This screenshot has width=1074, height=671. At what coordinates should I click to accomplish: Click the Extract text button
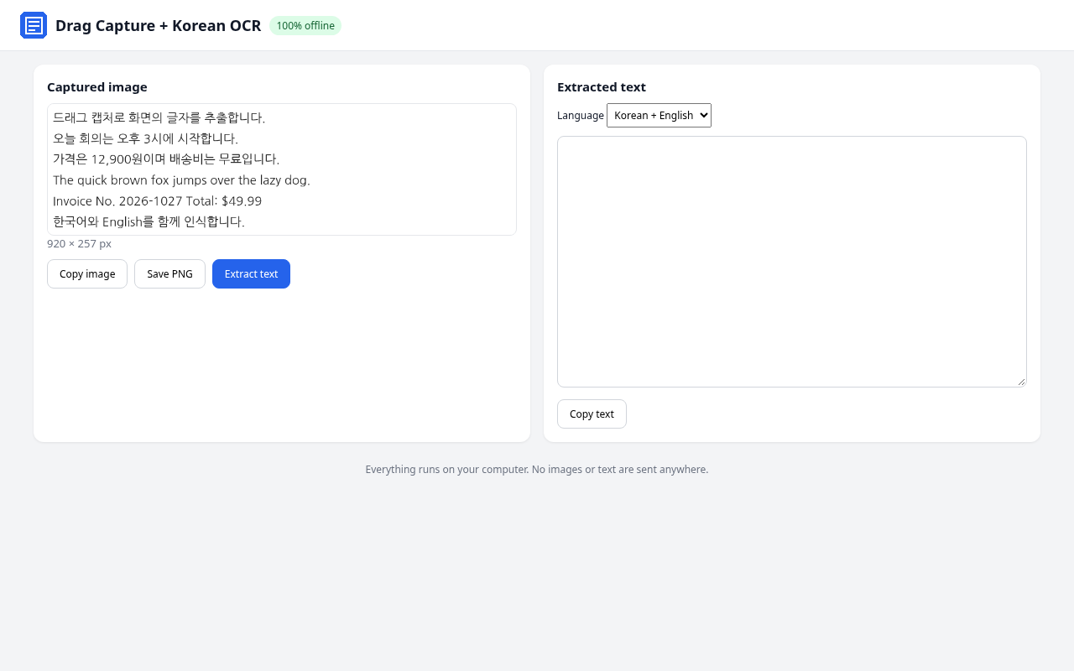tap(251, 274)
